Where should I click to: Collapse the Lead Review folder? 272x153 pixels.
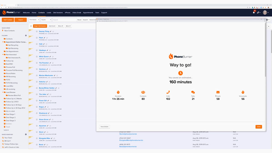[x=3, y=92]
